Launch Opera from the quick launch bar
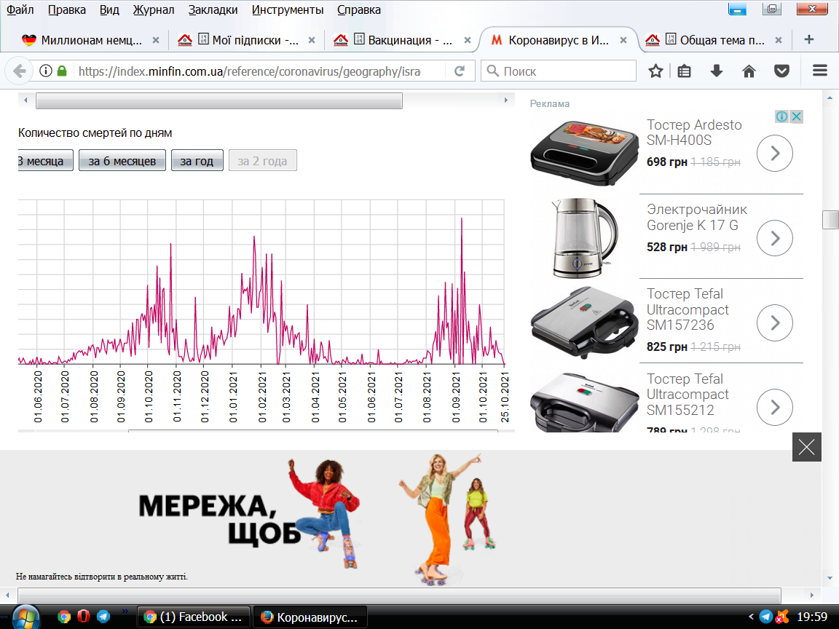The image size is (839, 629). click(x=84, y=617)
